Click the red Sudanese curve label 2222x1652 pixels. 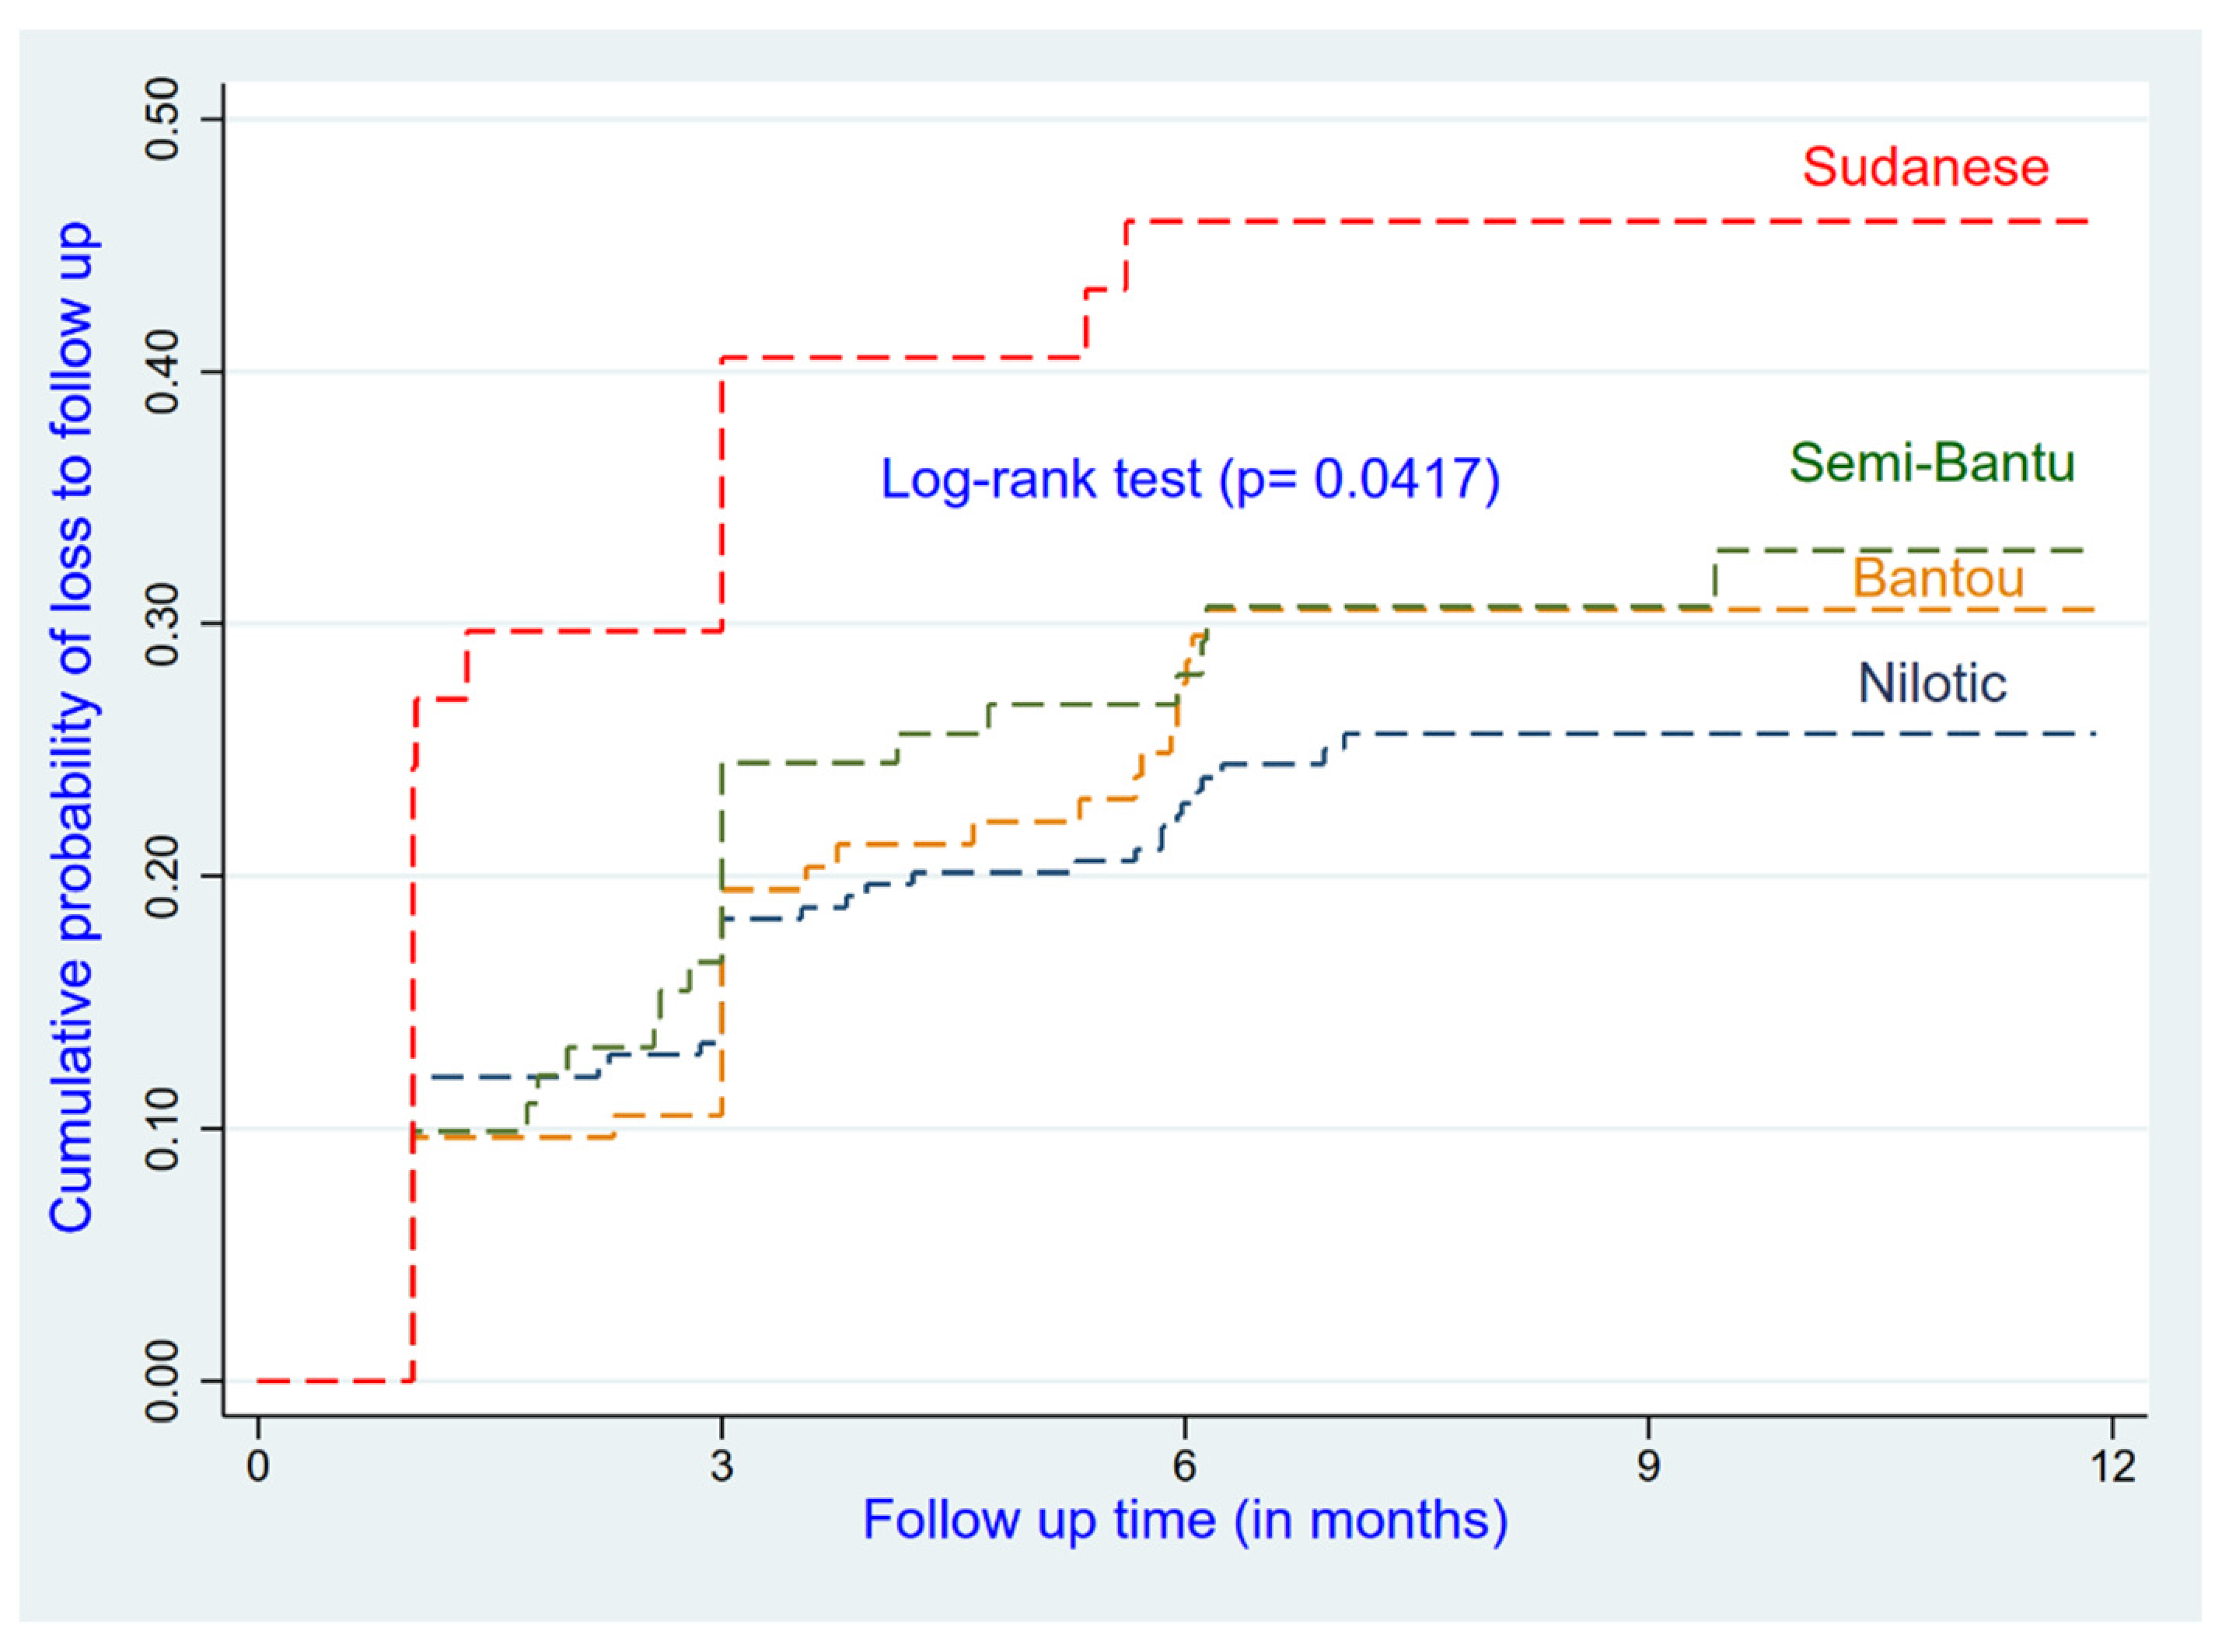coord(1925,167)
